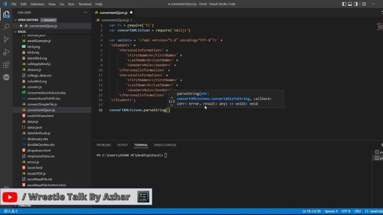Open Edit menu
Screen dimensions: 383x215
click(23, 4)
